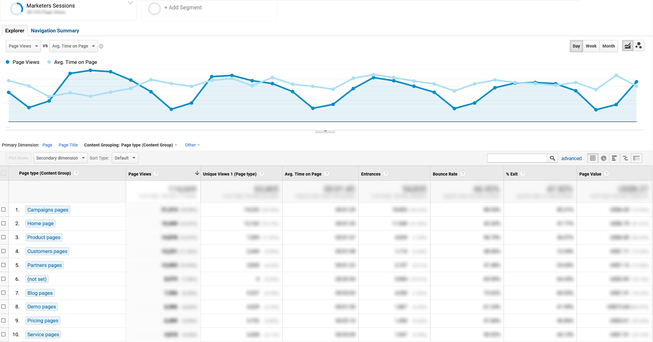653x342 pixels.
Task: Expand the Other dimension dropdown
Action: point(192,145)
